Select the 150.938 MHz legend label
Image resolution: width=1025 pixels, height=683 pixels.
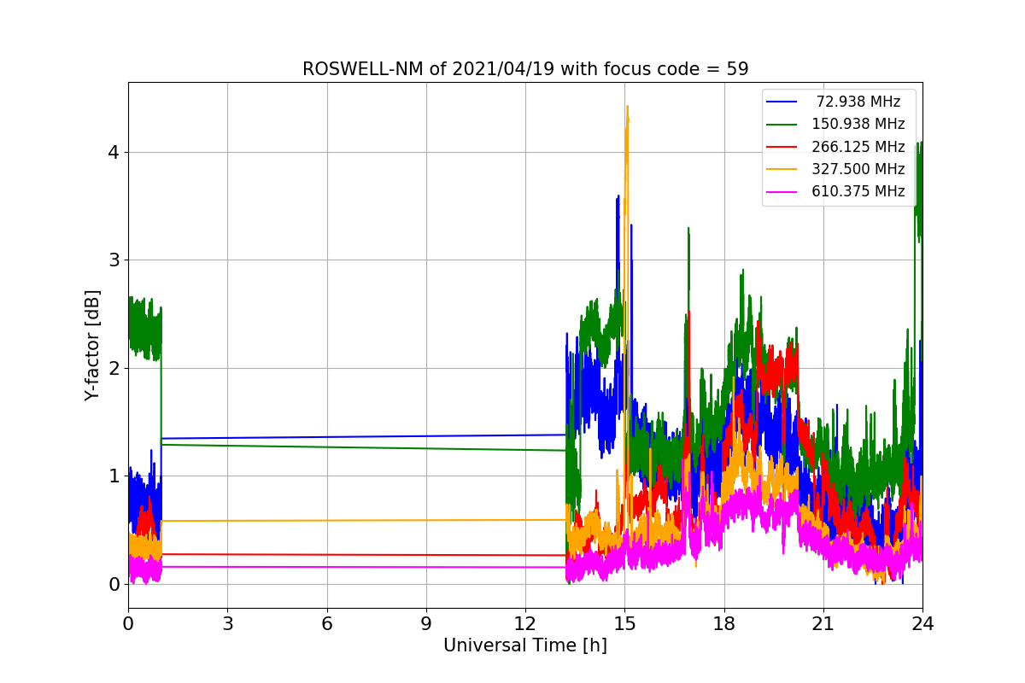coord(858,124)
